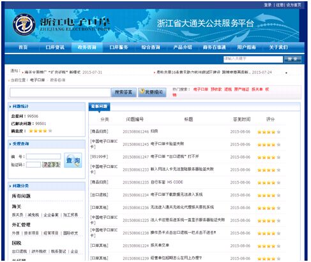Focus the 请输入关键字 search field

(x=253, y=59)
